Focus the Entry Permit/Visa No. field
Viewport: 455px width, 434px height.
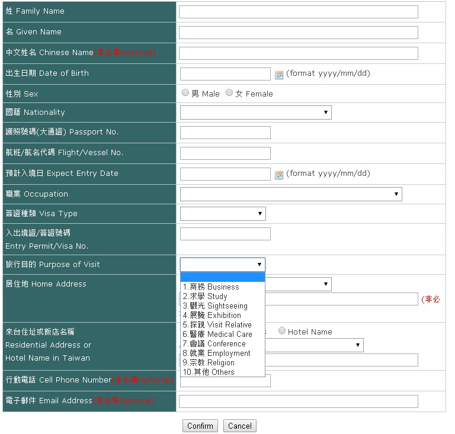[x=225, y=234]
